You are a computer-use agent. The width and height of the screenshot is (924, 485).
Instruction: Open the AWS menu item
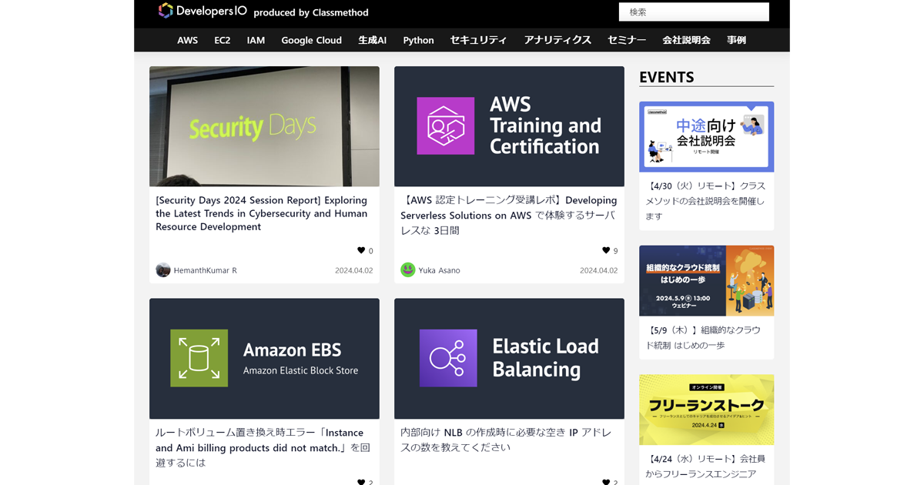(187, 40)
